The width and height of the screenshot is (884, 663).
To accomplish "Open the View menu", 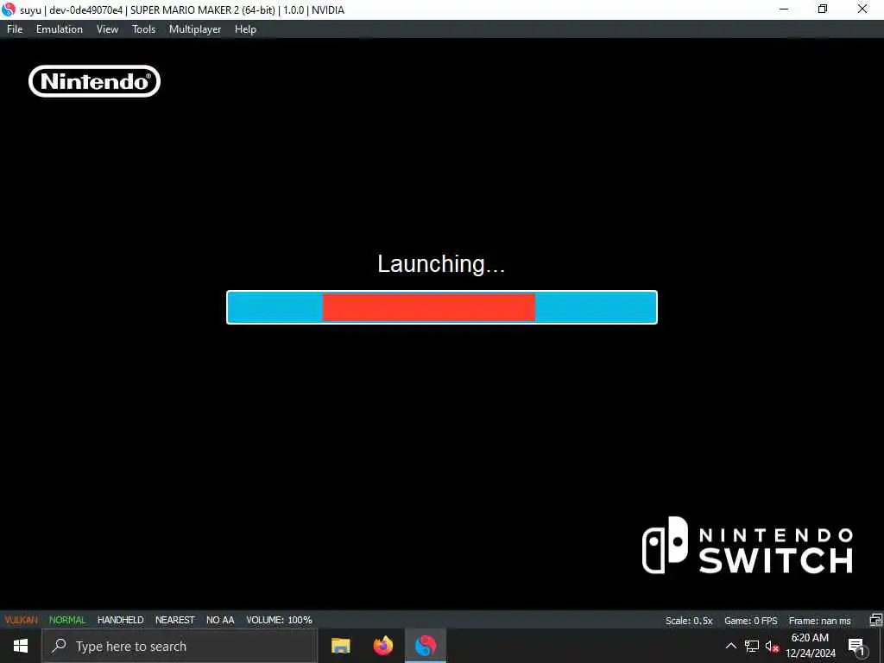I will [107, 29].
